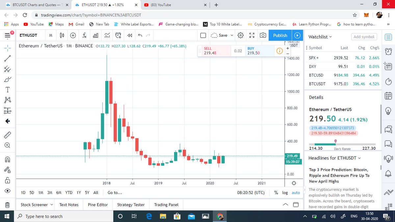Toggle auto scale
The width and height of the screenshot is (395, 222).
pyautogui.click(x=296, y=193)
